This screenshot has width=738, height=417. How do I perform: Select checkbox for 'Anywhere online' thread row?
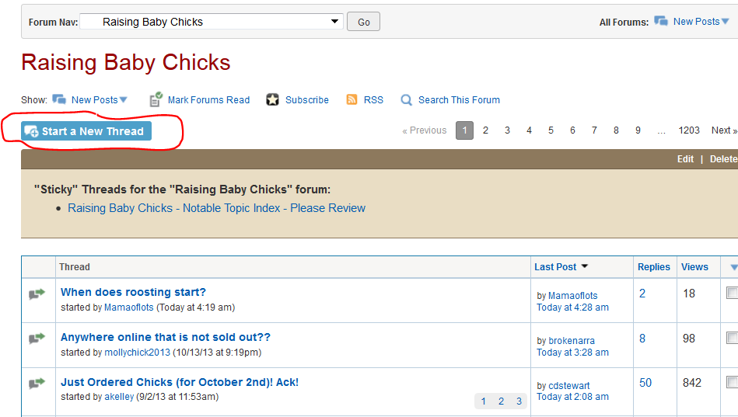[x=732, y=338]
